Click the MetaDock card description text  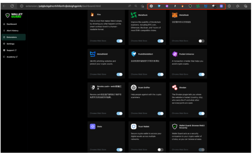146,26
